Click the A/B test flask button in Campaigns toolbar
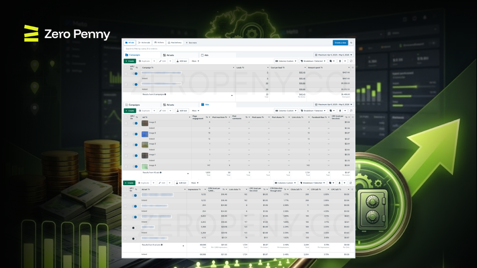477x268 pixels. point(182,61)
